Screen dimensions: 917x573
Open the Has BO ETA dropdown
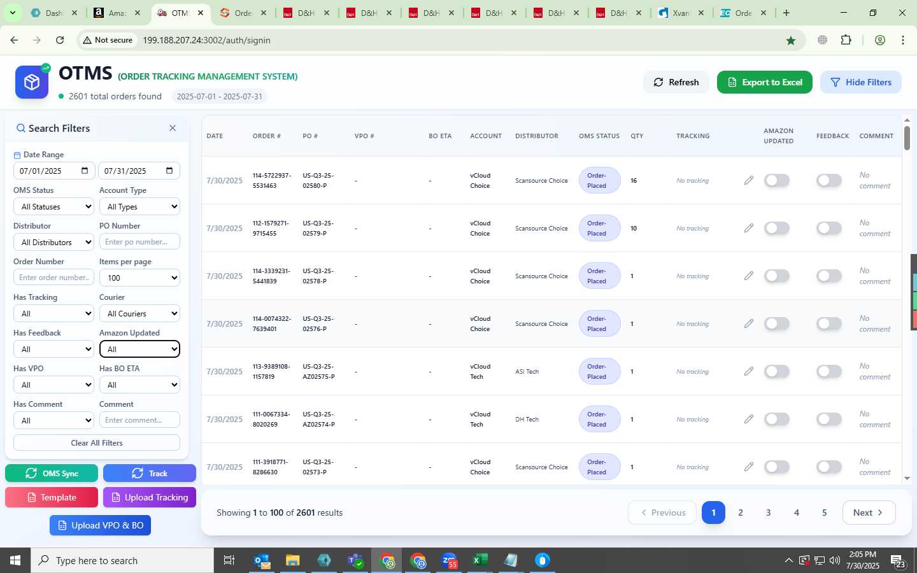[x=139, y=385]
